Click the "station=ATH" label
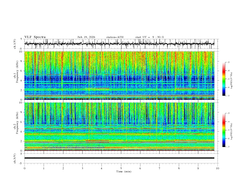 pos(115,37)
